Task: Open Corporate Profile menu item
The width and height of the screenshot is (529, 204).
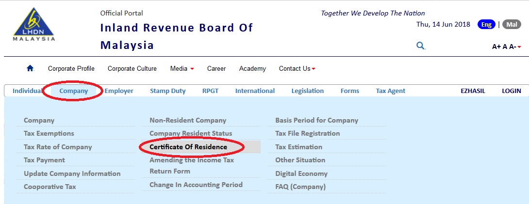Action: tap(71, 68)
